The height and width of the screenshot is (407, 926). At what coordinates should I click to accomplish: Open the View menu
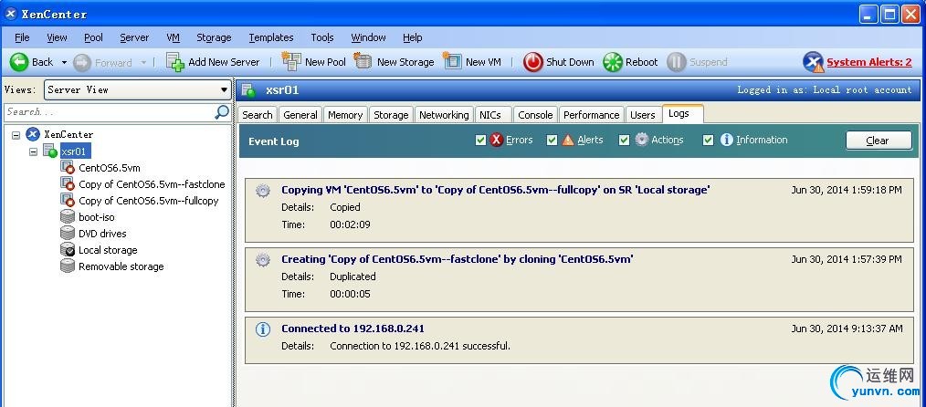coord(57,37)
